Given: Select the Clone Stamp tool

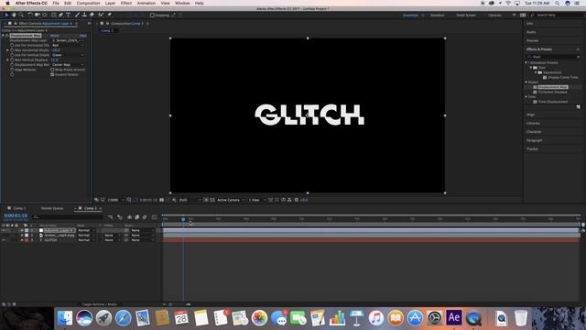Looking at the screenshot, I should [84, 15].
